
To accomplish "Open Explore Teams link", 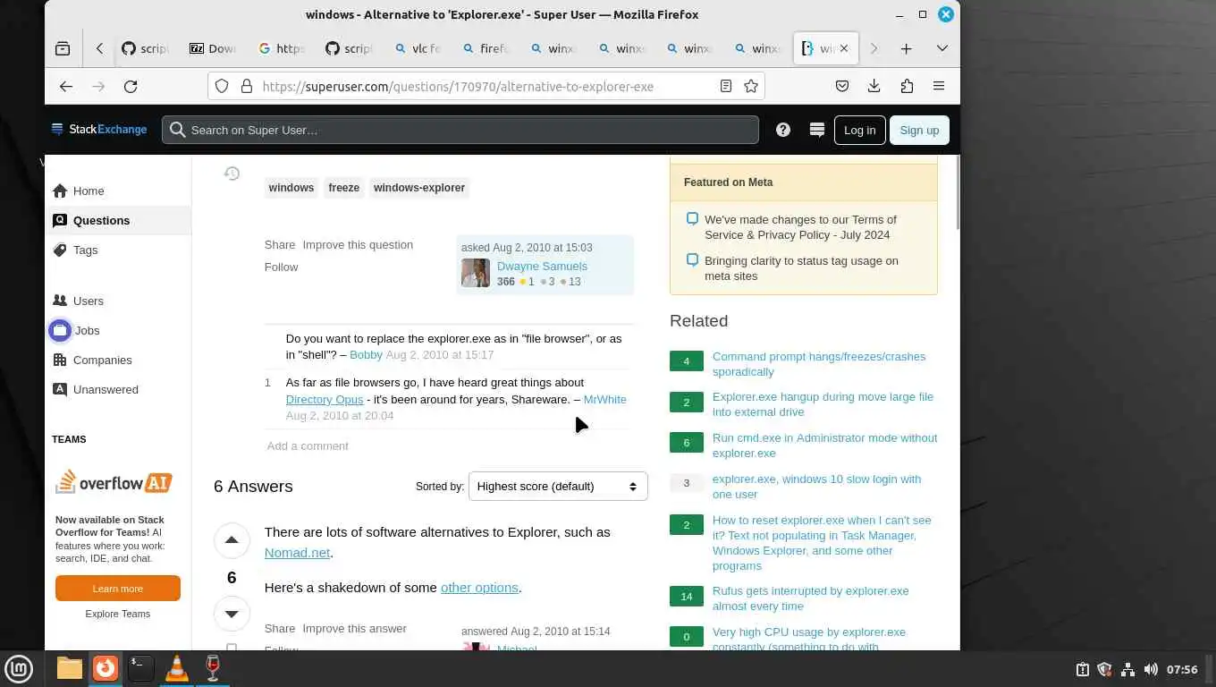I will coord(118,614).
